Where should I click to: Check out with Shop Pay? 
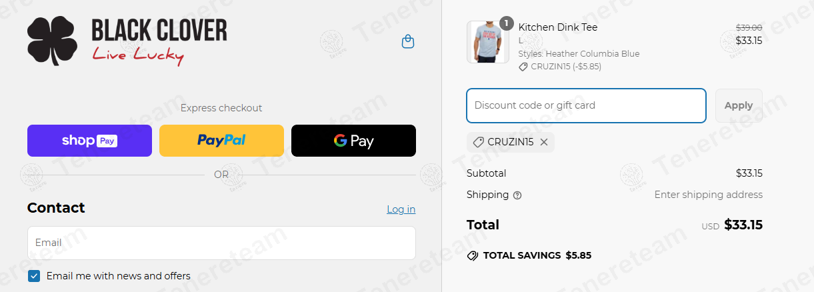(89, 141)
